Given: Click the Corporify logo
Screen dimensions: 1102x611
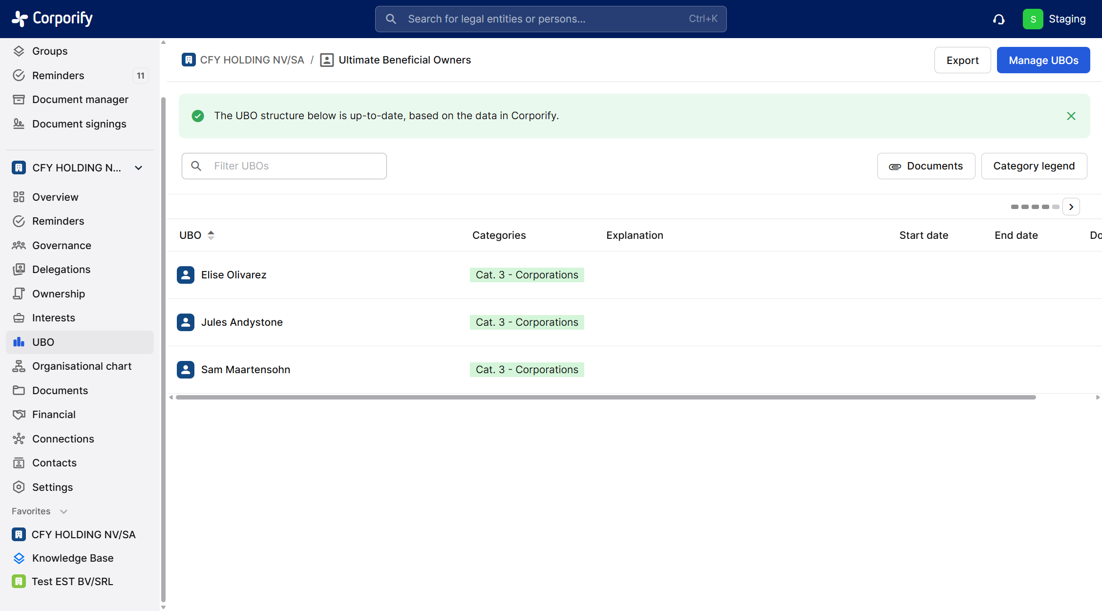Looking at the screenshot, I should (x=52, y=19).
